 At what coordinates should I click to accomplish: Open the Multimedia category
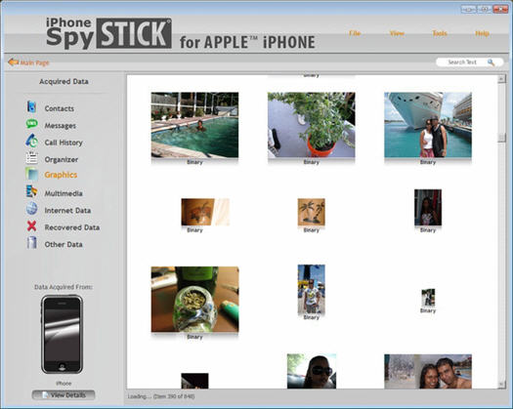pos(64,193)
